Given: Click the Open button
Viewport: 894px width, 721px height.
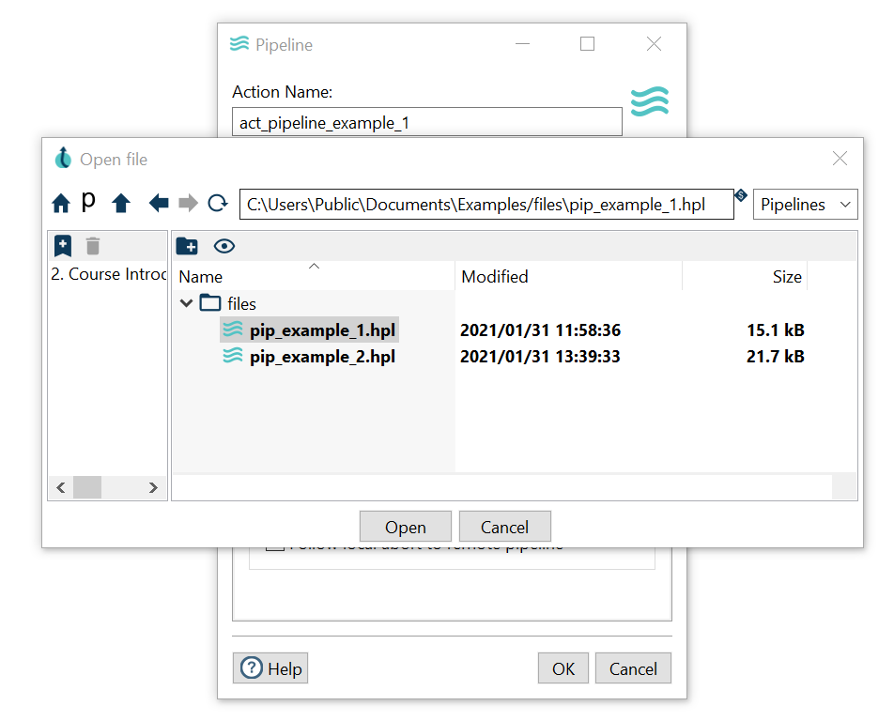Looking at the screenshot, I should pos(405,527).
